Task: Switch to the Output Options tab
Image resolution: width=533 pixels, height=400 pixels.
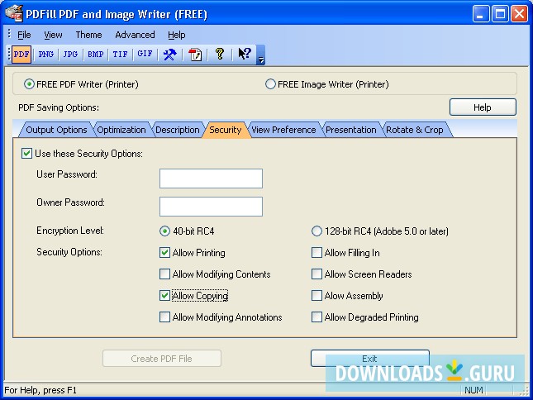Action: tap(56, 130)
